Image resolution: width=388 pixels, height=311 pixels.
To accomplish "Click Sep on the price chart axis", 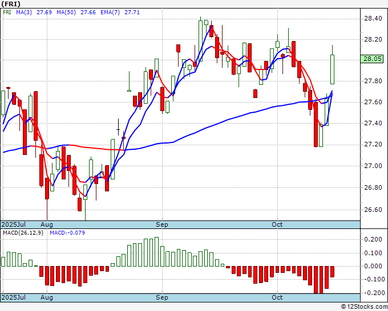I will (x=162, y=224).
